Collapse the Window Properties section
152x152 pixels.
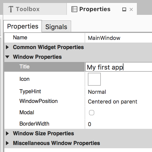tap(7, 57)
